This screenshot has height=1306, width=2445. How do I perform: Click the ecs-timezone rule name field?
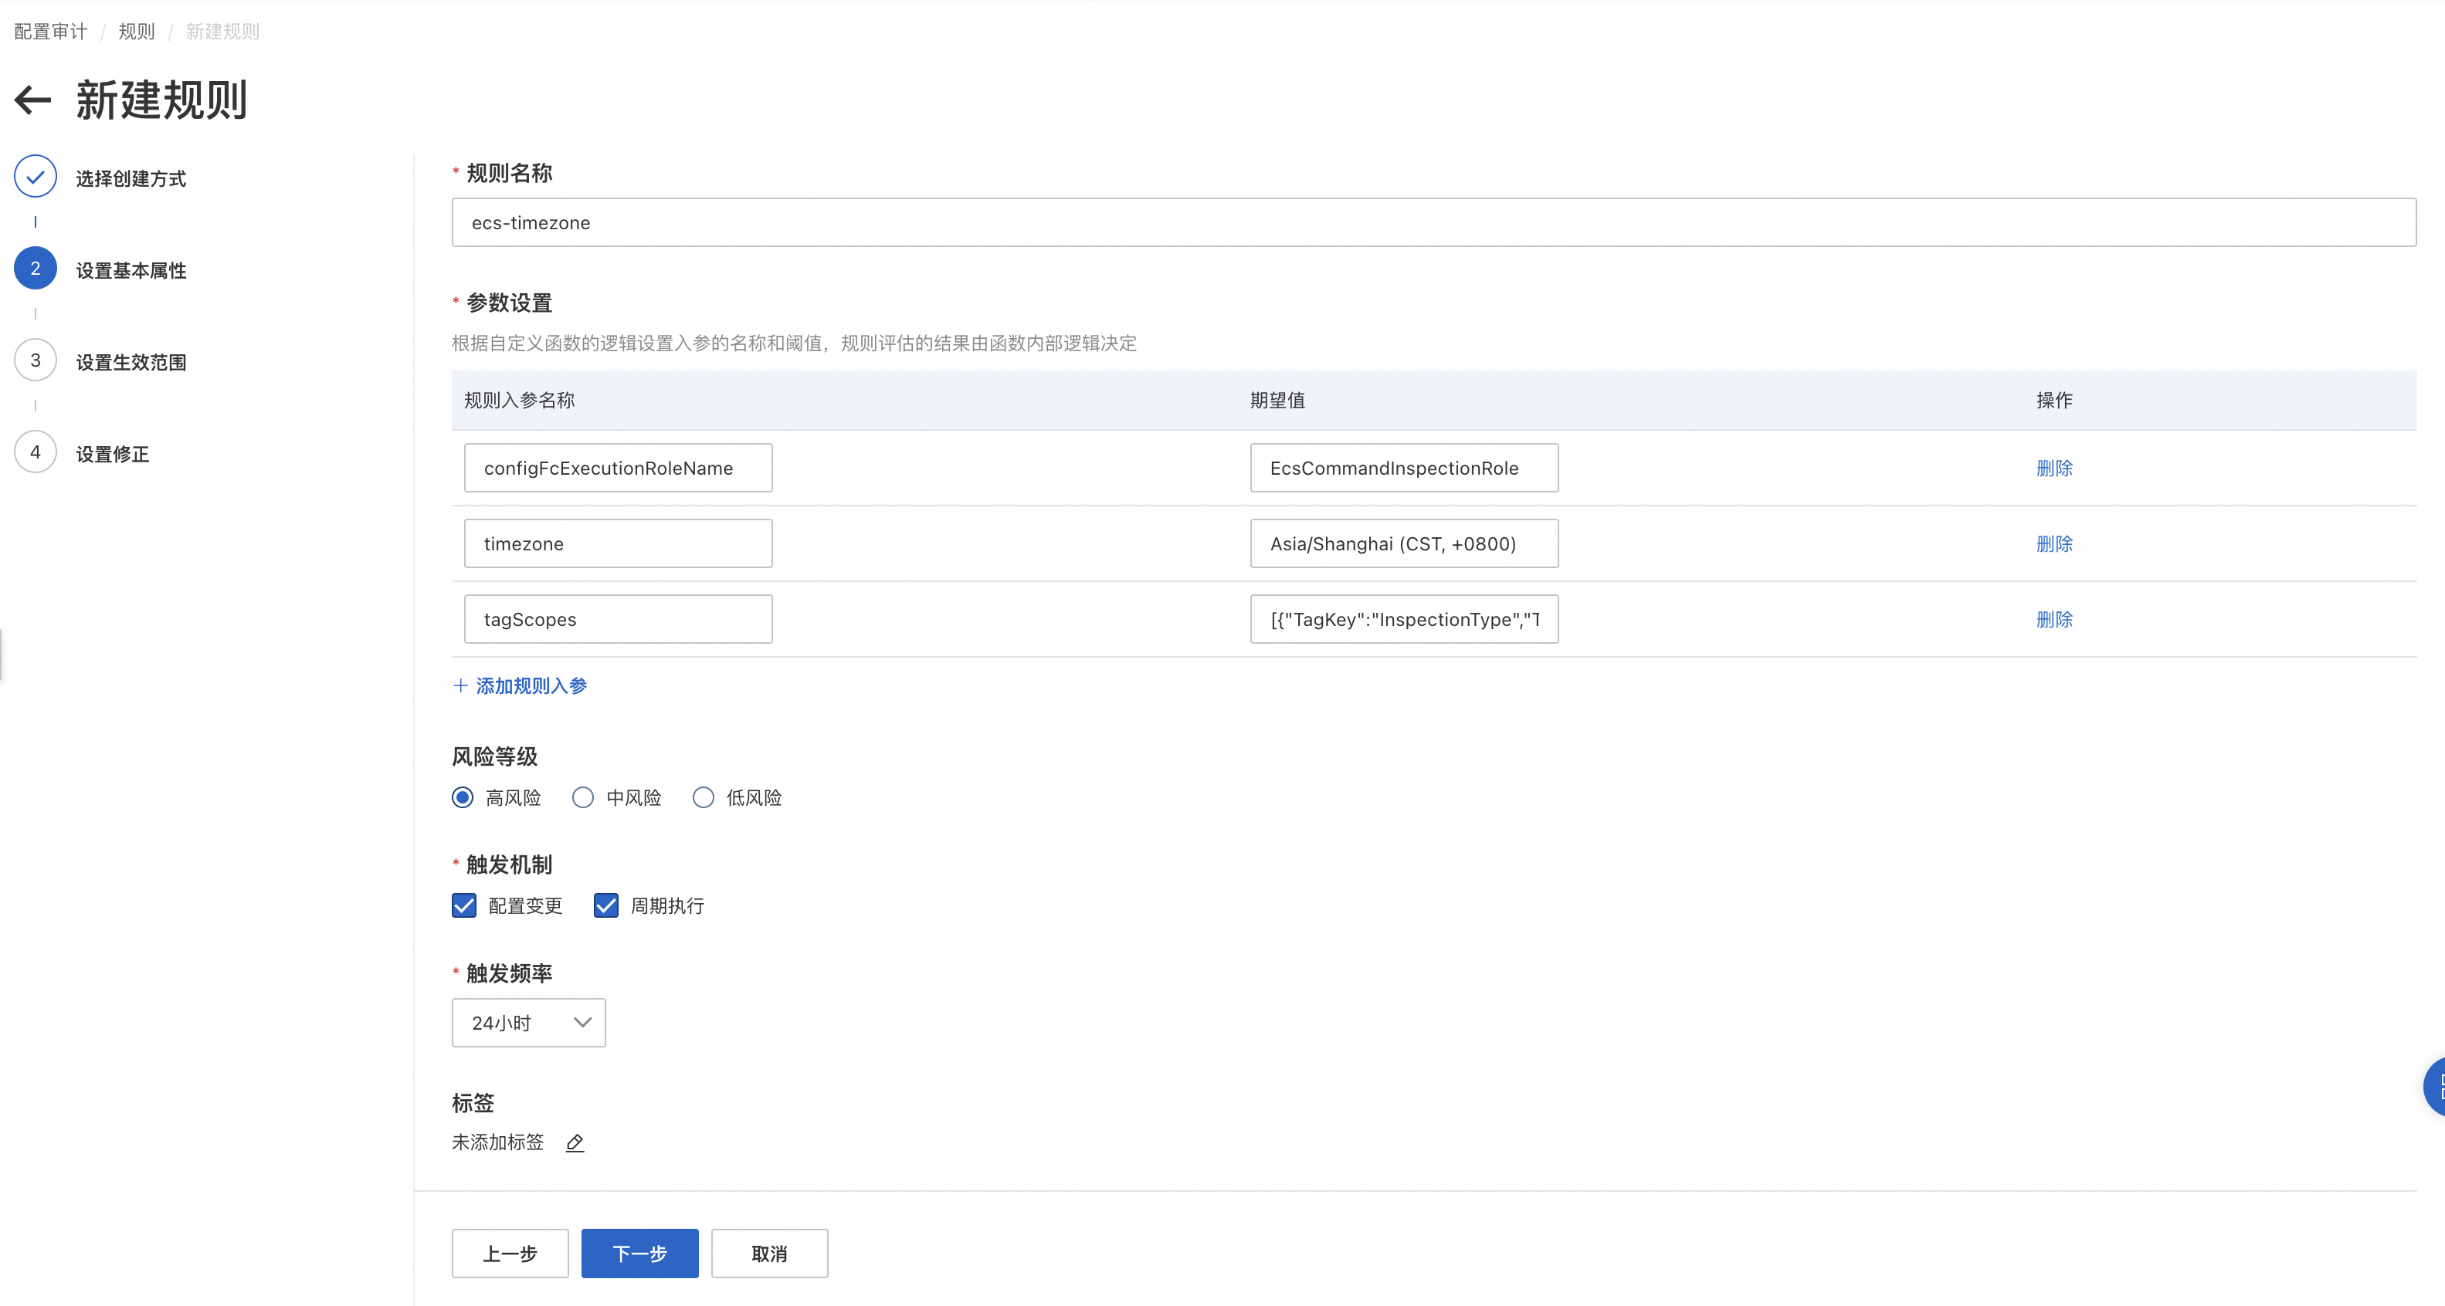pos(1433,223)
